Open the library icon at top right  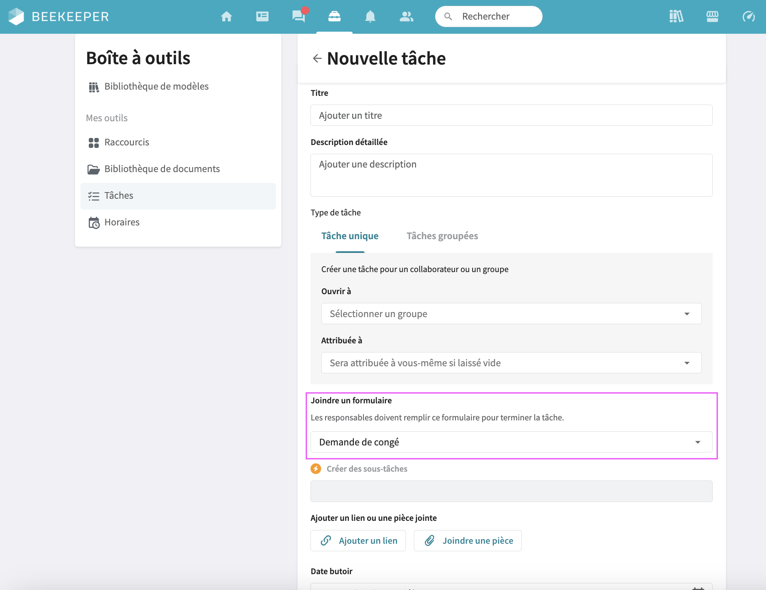(676, 17)
